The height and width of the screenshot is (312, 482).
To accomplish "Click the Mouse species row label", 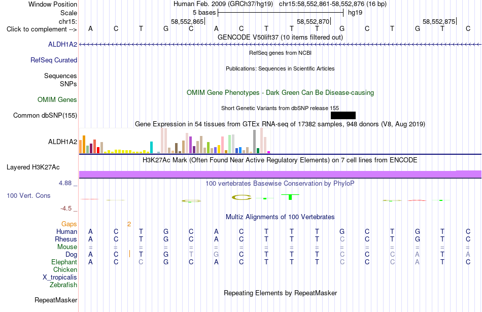I will [67, 247].
